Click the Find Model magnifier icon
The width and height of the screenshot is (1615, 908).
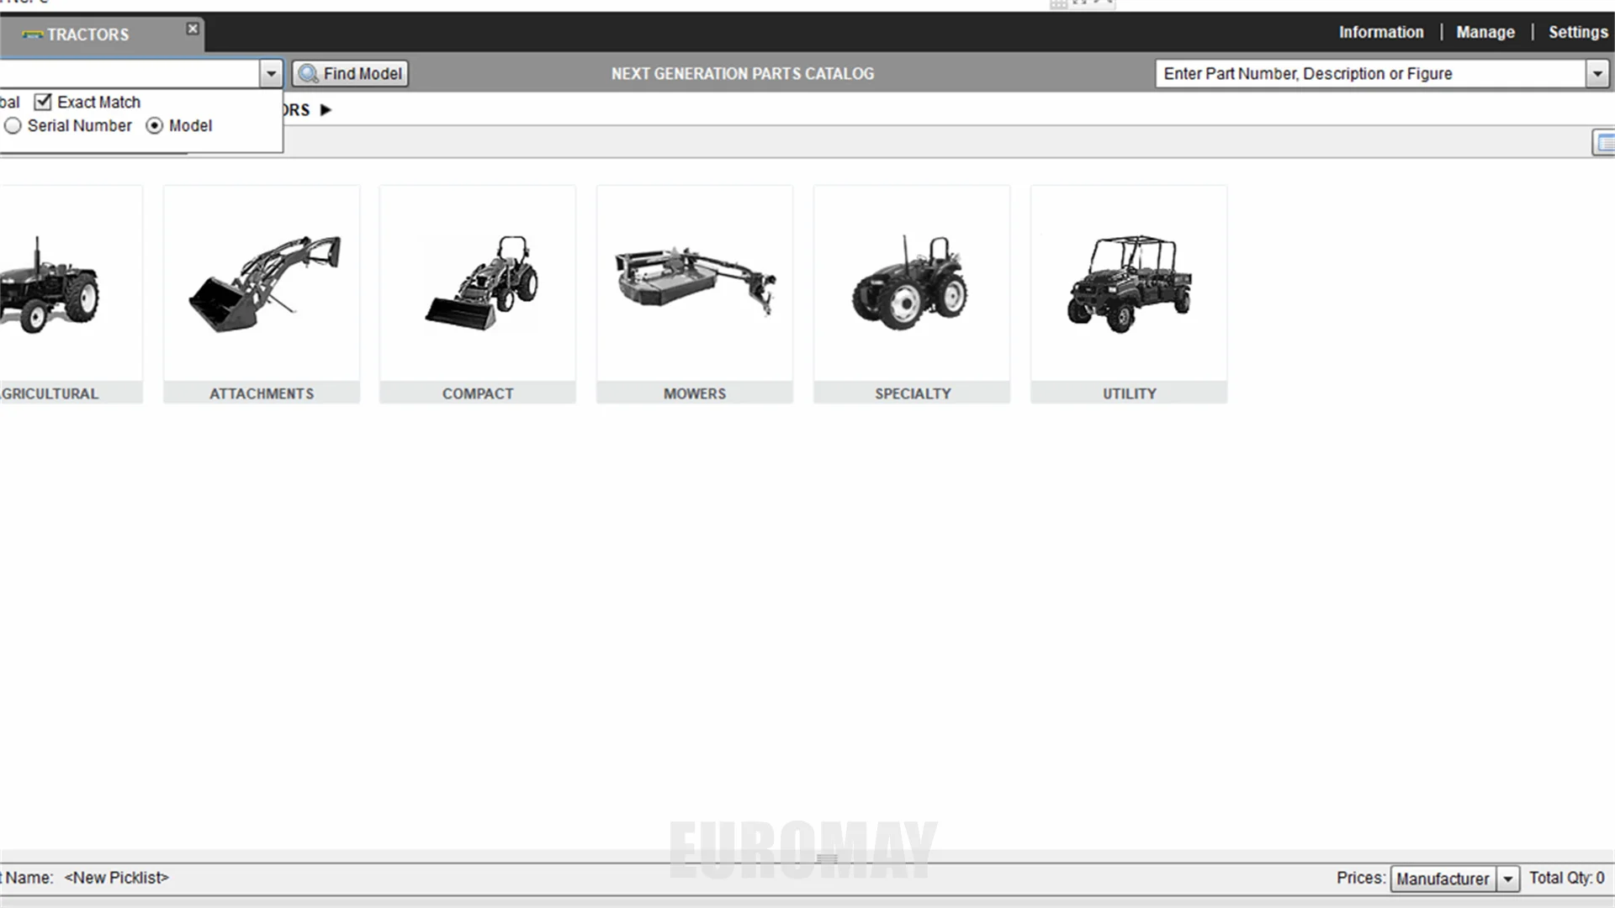click(309, 74)
